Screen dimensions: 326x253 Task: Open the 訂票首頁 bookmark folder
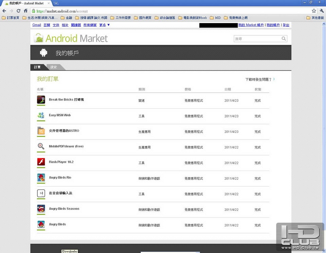pos(11,18)
